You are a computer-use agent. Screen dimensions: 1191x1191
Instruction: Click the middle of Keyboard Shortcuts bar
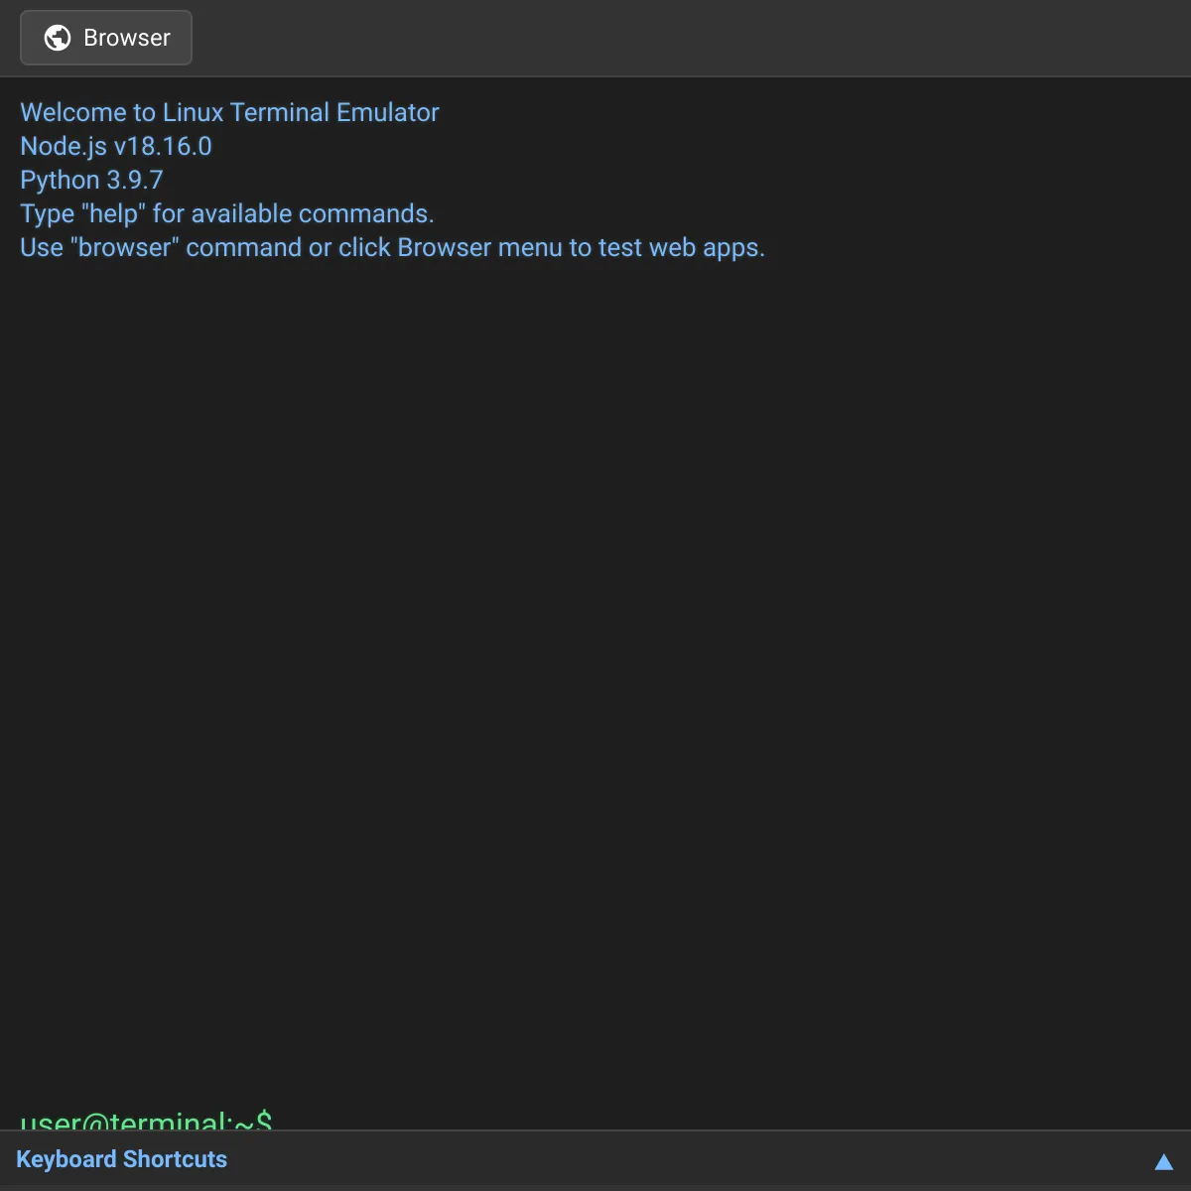point(595,1159)
